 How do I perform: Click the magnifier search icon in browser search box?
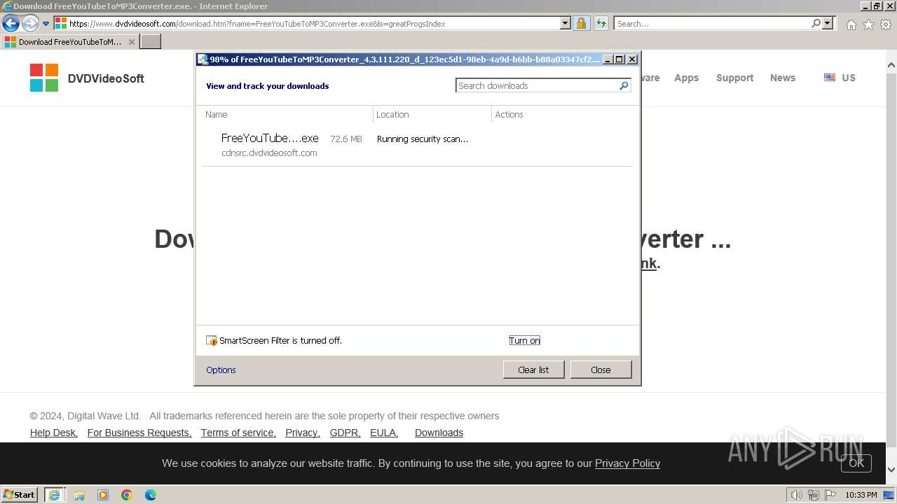(x=816, y=23)
